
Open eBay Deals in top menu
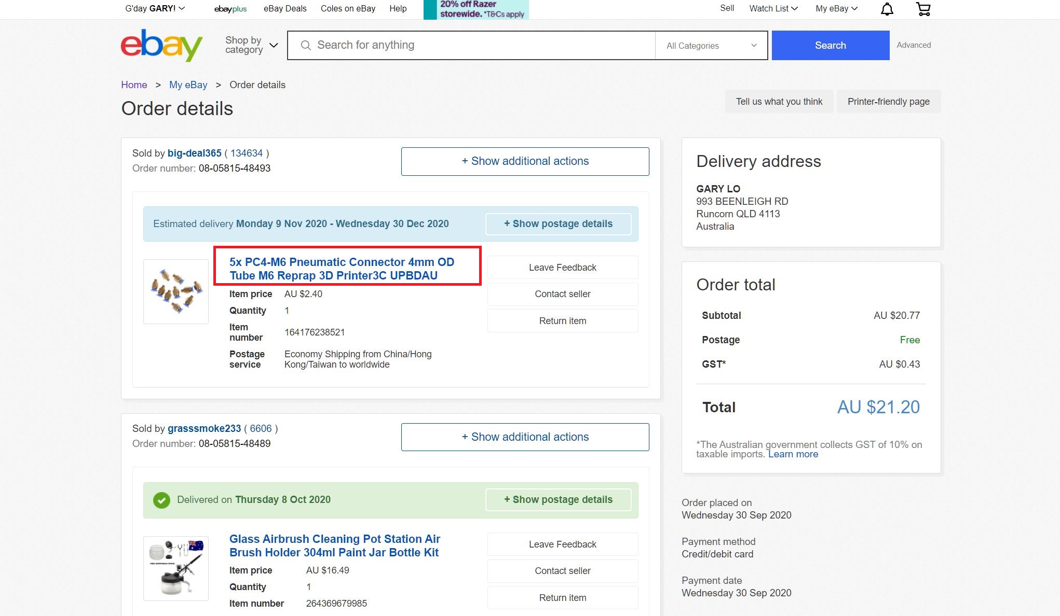coord(285,8)
